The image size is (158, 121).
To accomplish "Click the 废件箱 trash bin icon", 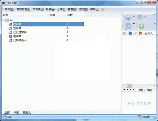I will [x=10, y=36].
